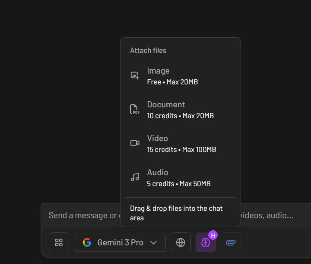The image size is (311, 264).
Task: Click the Google logo in model selector
Action: point(87,242)
